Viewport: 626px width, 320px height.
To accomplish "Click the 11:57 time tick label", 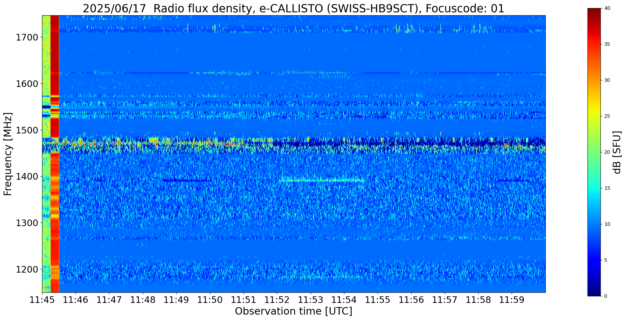I will (x=445, y=300).
